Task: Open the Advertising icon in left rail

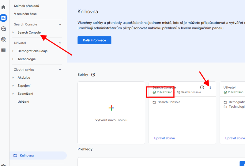Action: click(x=4, y=39)
